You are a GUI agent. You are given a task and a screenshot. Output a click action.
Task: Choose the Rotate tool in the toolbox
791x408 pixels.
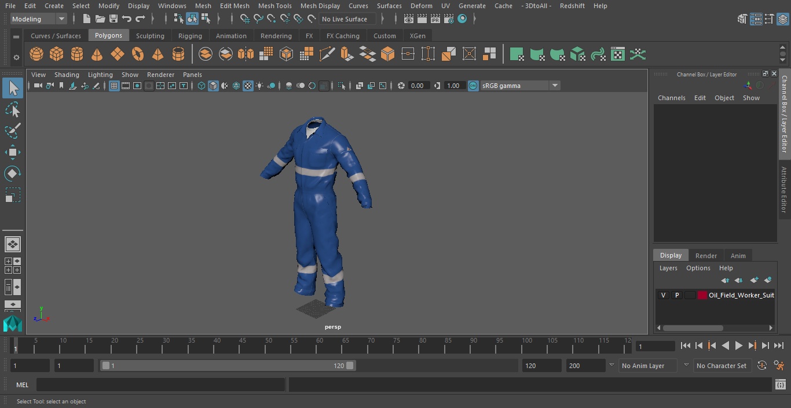(x=13, y=174)
